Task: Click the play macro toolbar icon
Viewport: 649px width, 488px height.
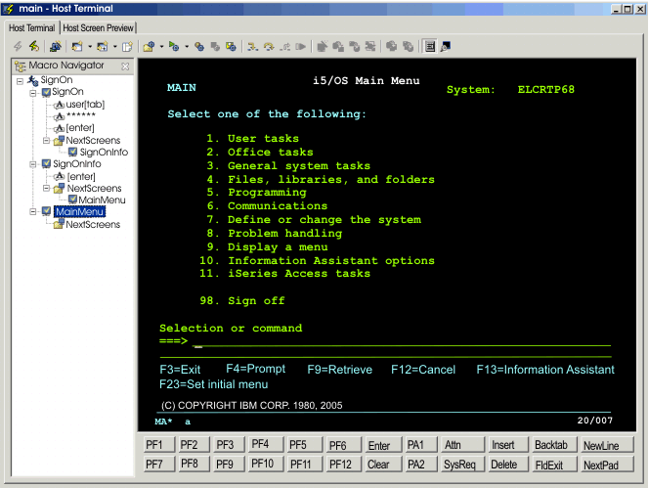Action: coord(173,46)
